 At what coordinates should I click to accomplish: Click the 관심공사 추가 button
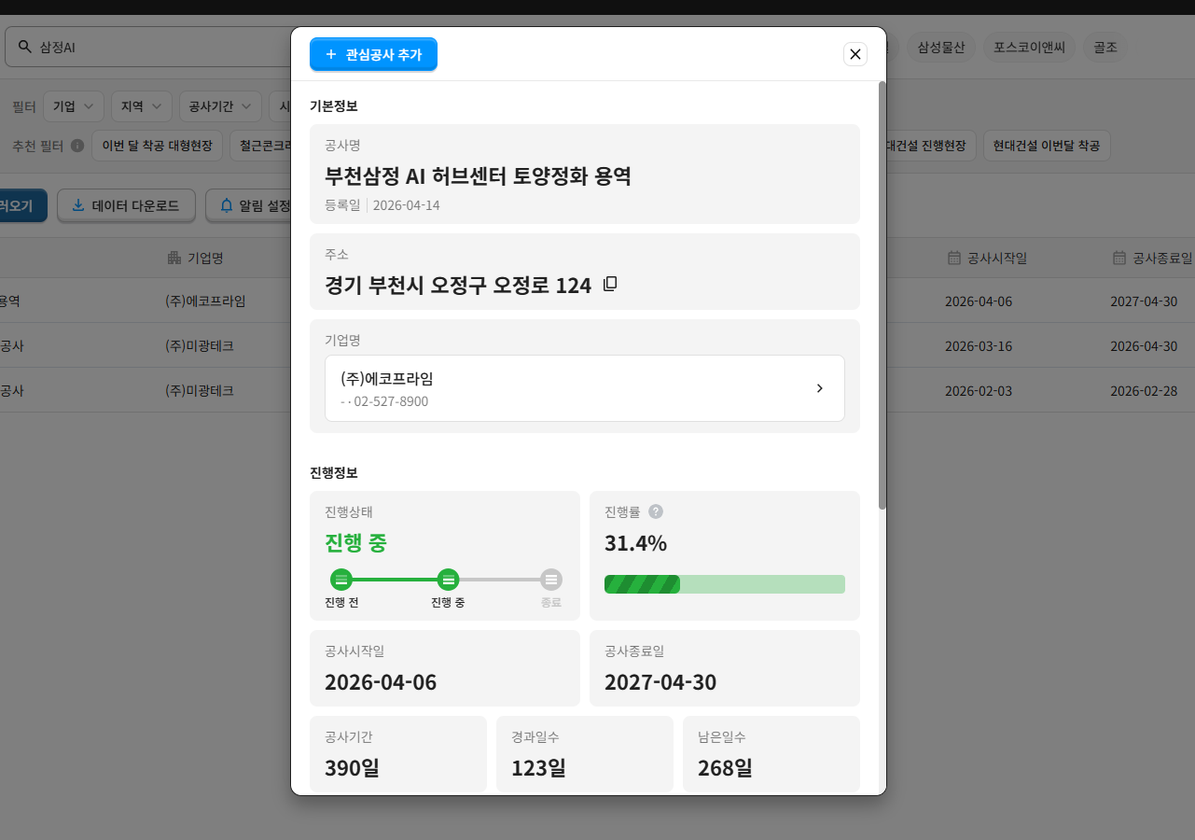(373, 54)
